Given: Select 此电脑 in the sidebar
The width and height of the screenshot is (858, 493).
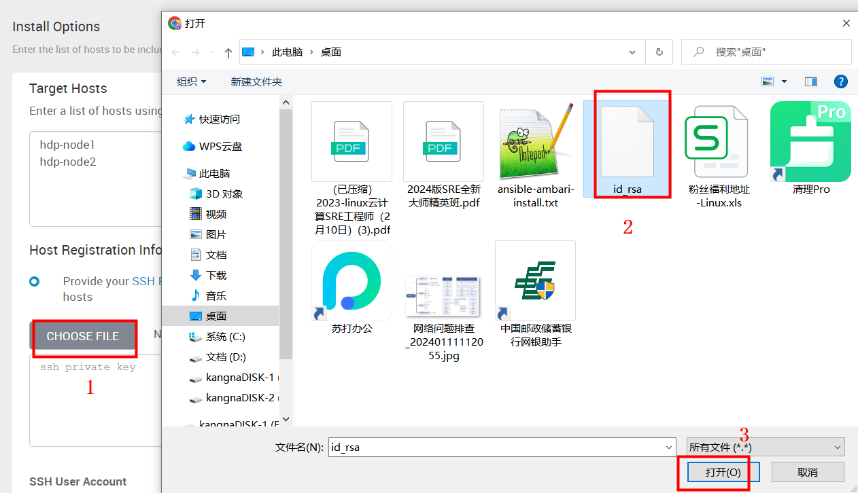Looking at the screenshot, I should click(x=207, y=173).
